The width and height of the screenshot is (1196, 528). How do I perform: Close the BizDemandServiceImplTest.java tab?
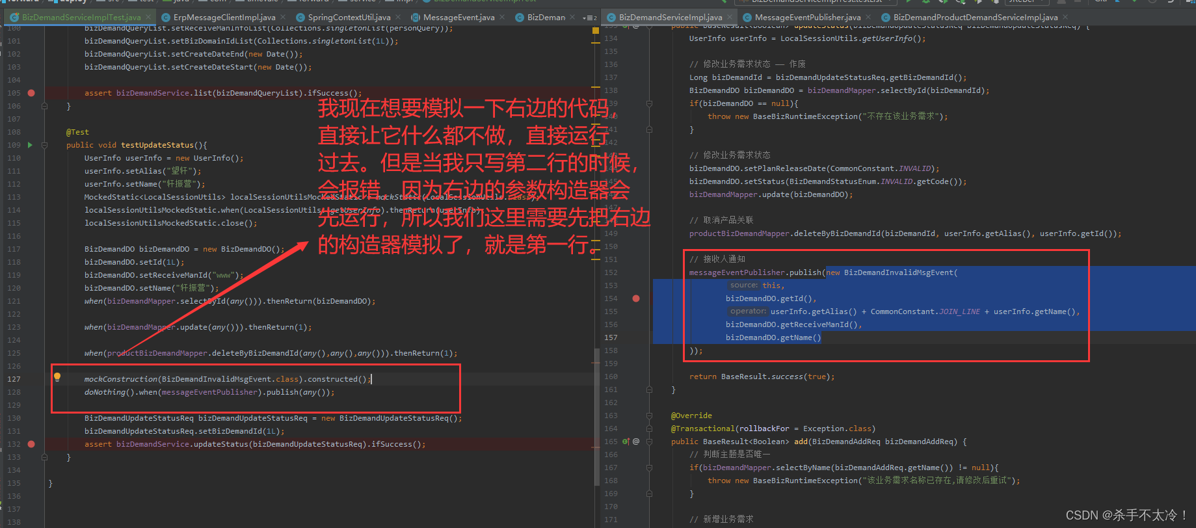click(148, 18)
